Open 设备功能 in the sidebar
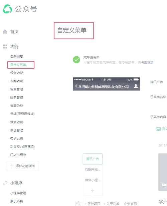The width and height of the screenshot is (167, 206). (17, 73)
